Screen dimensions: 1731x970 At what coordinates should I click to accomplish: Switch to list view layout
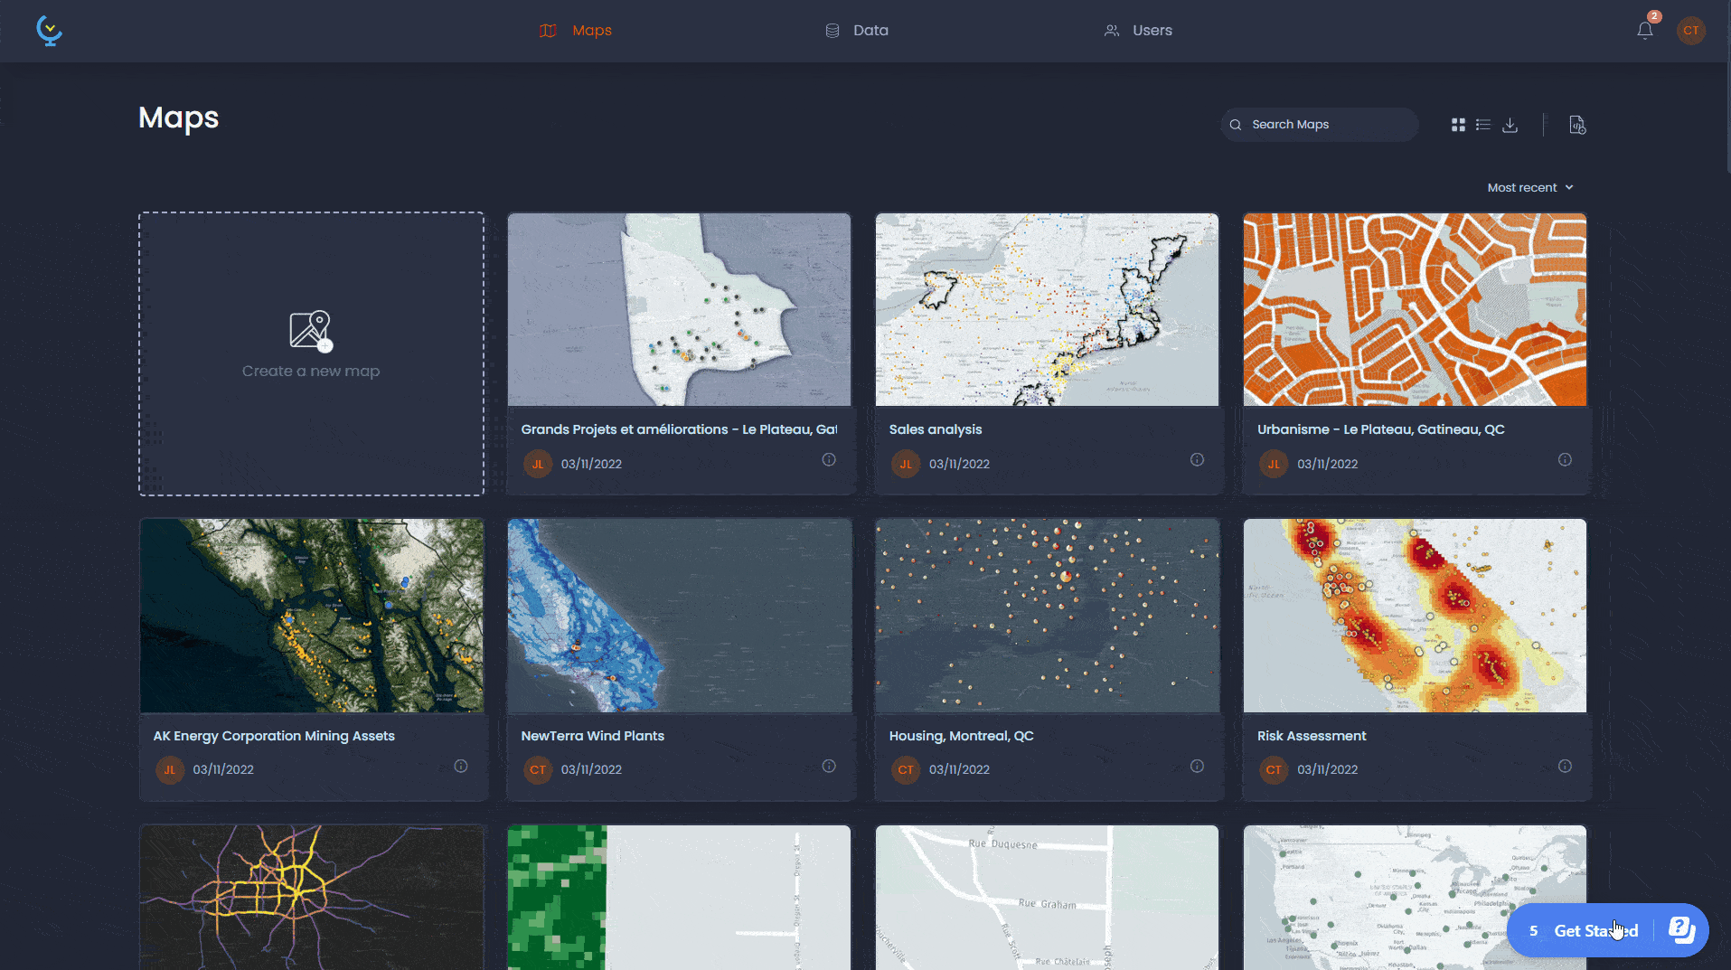pos(1483,125)
